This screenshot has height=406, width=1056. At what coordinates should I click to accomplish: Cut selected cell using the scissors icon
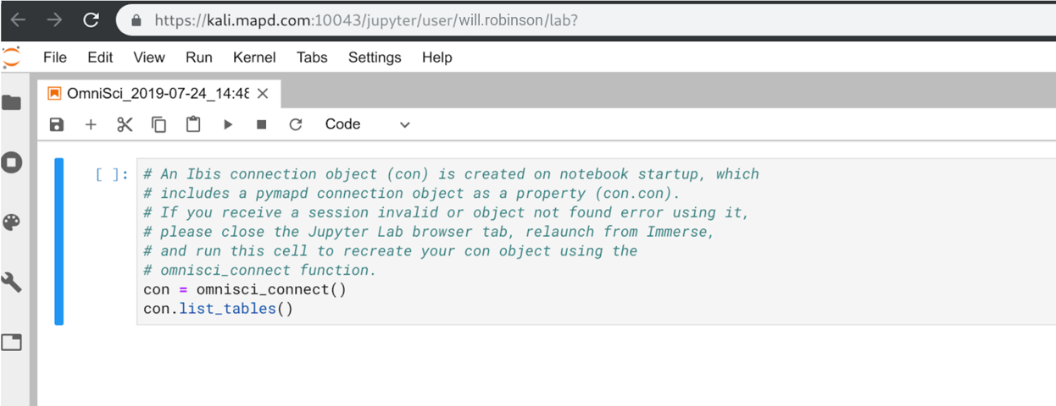[125, 124]
